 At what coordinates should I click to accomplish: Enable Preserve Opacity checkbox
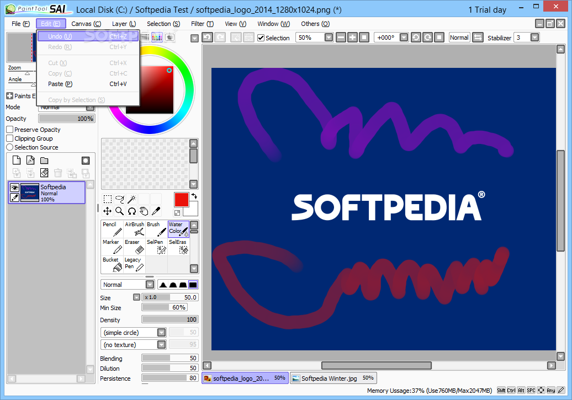click(x=10, y=130)
